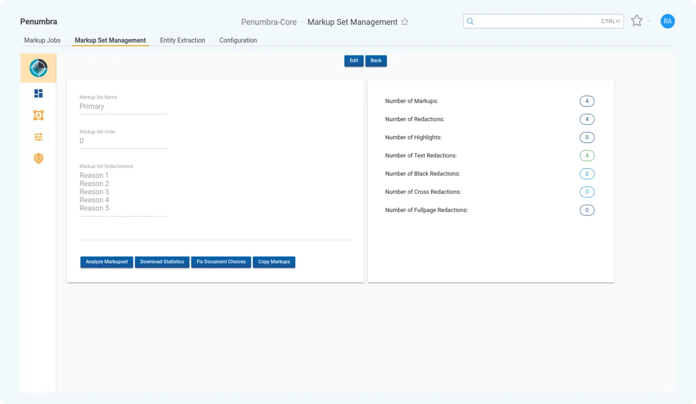This screenshot has height=404, width=696.
Task: Select the text markup icon in sidebar
Action: click(38, 115)
